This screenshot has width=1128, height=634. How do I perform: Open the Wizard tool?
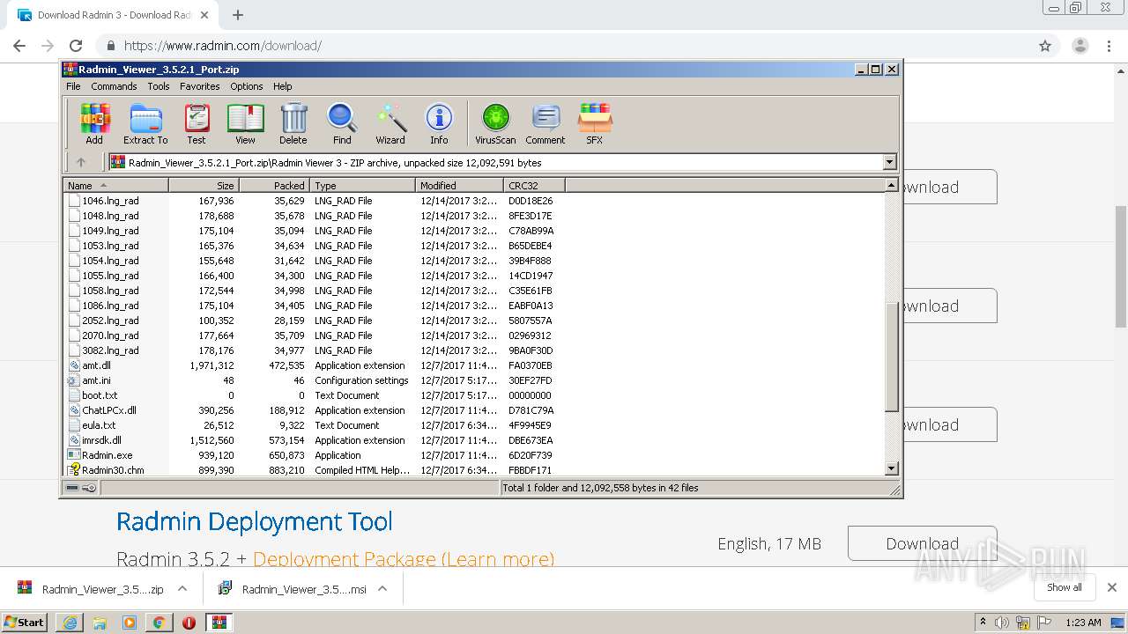pos(390,123)
